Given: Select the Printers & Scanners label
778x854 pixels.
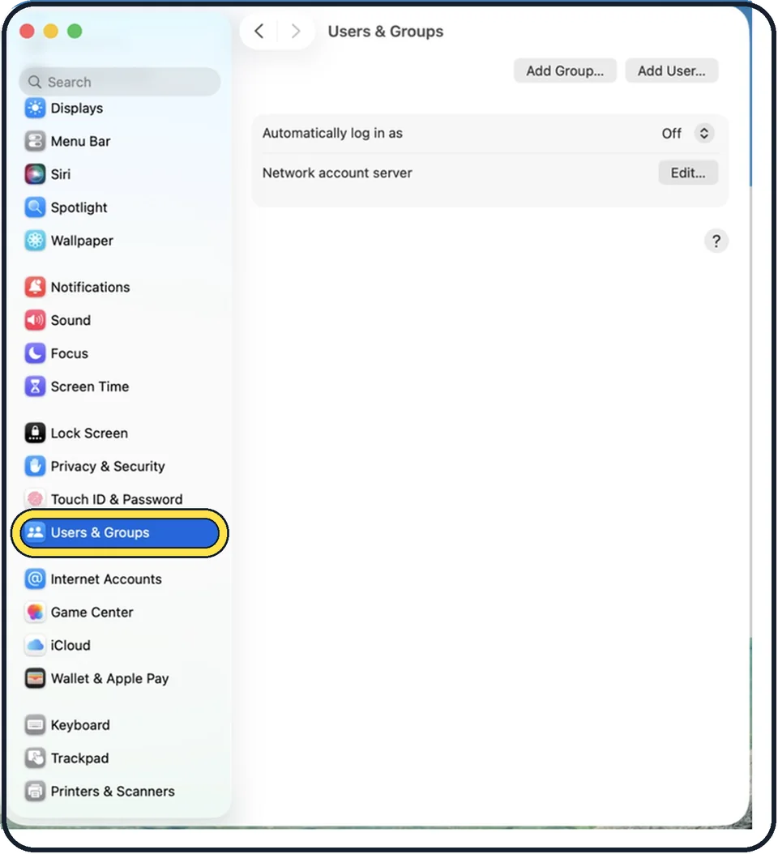Looking at the screenshot, I should 113,792.
